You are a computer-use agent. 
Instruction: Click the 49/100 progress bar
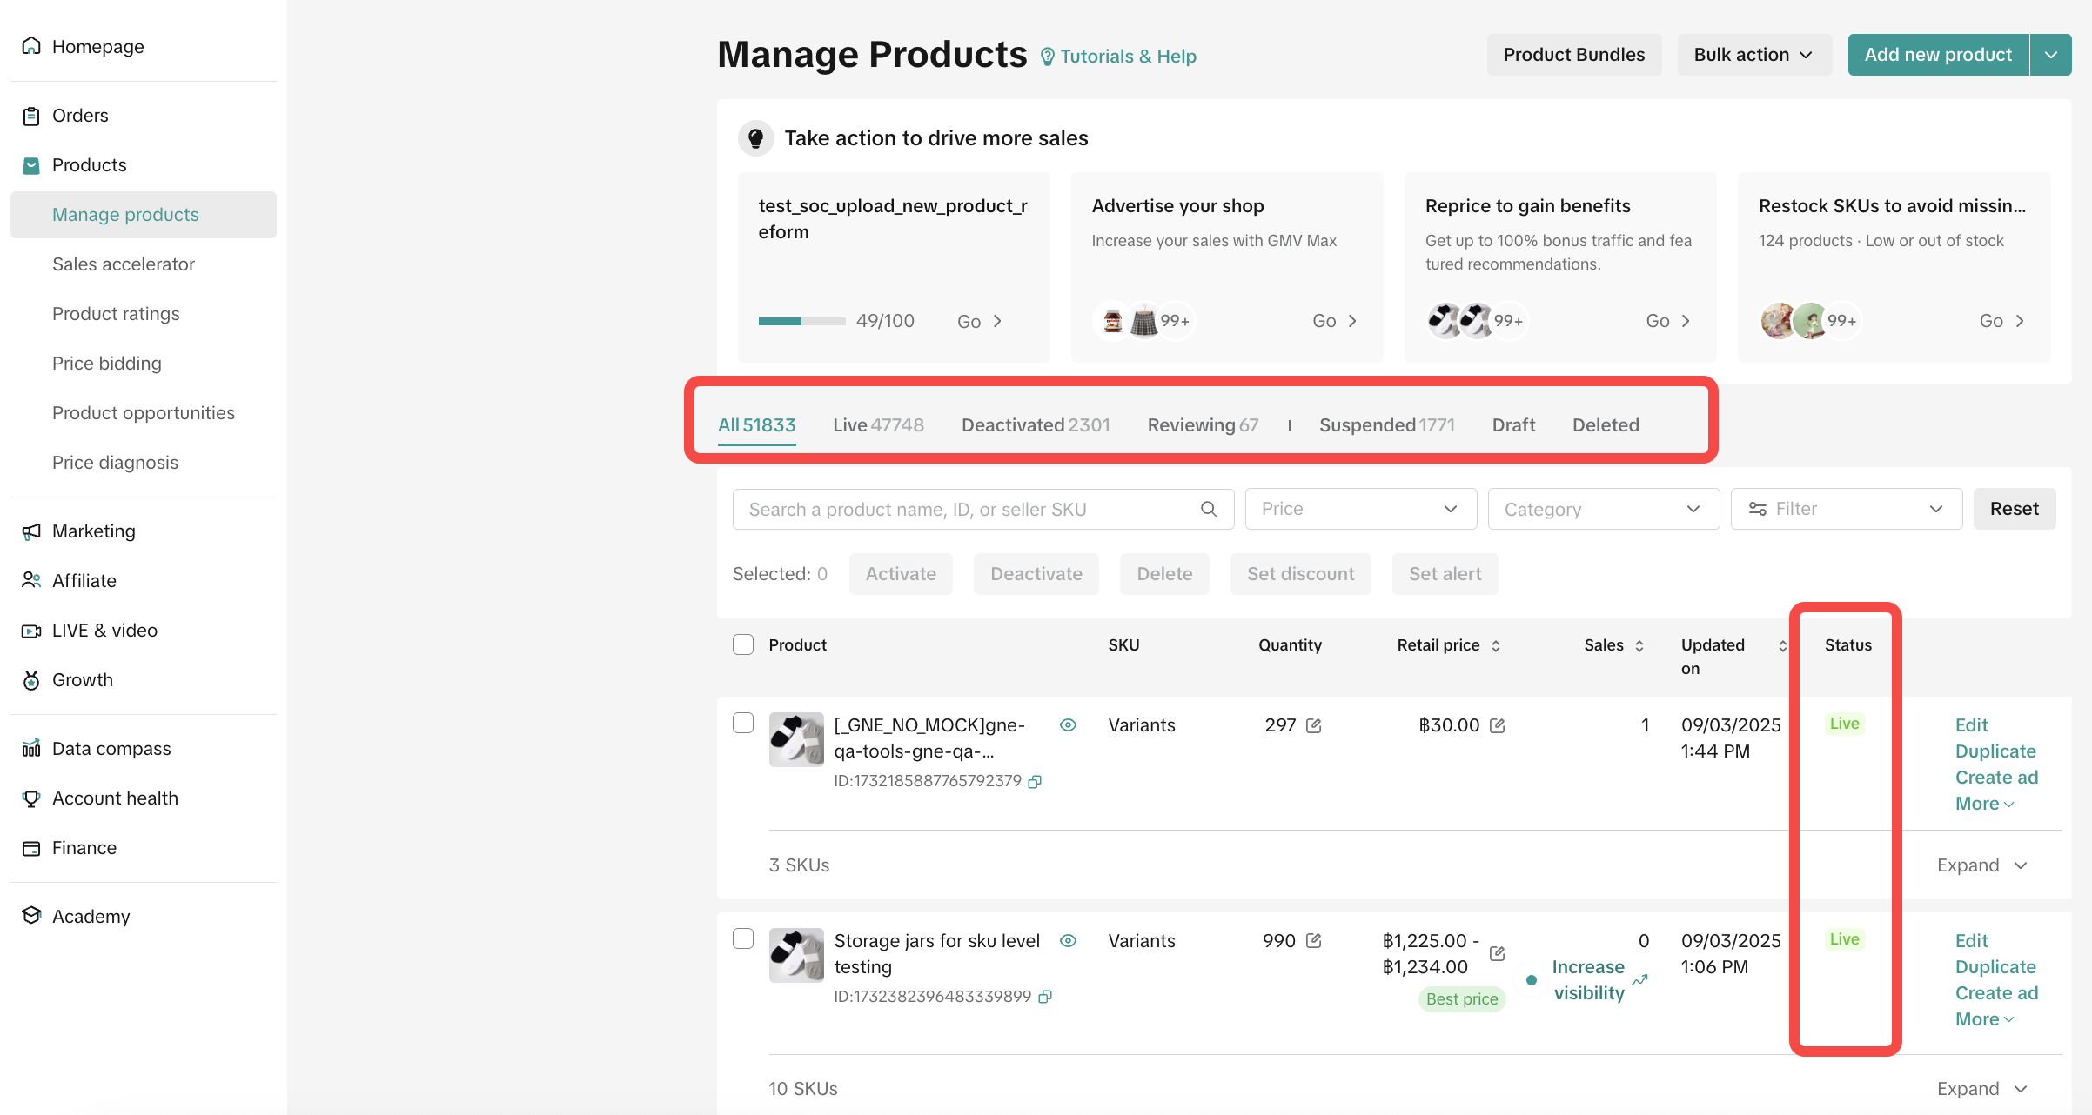(x=801, y=321)
